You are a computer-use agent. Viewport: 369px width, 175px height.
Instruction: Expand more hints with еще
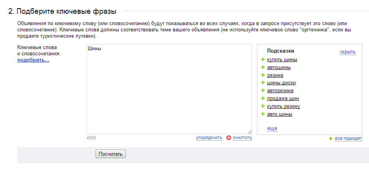click(272, 128)
